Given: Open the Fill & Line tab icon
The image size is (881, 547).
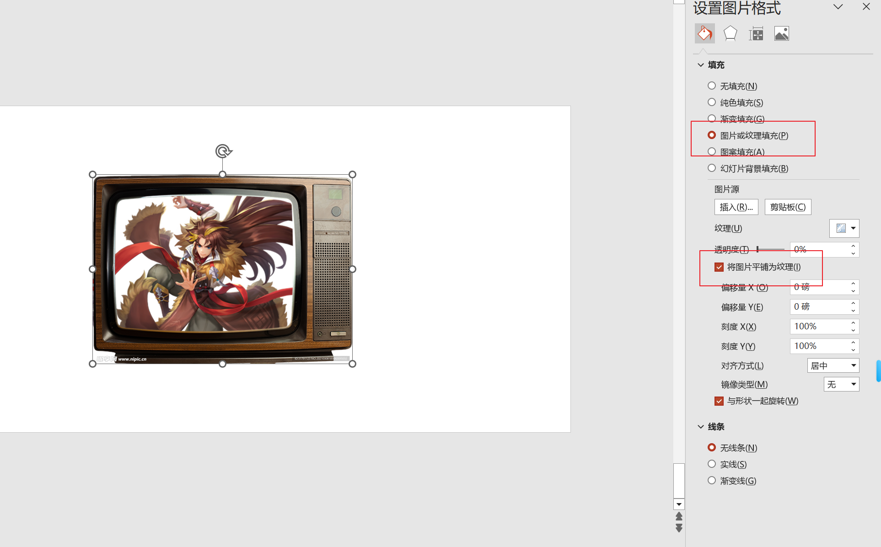Looking at the screenshot, I should tap(704, 33).
